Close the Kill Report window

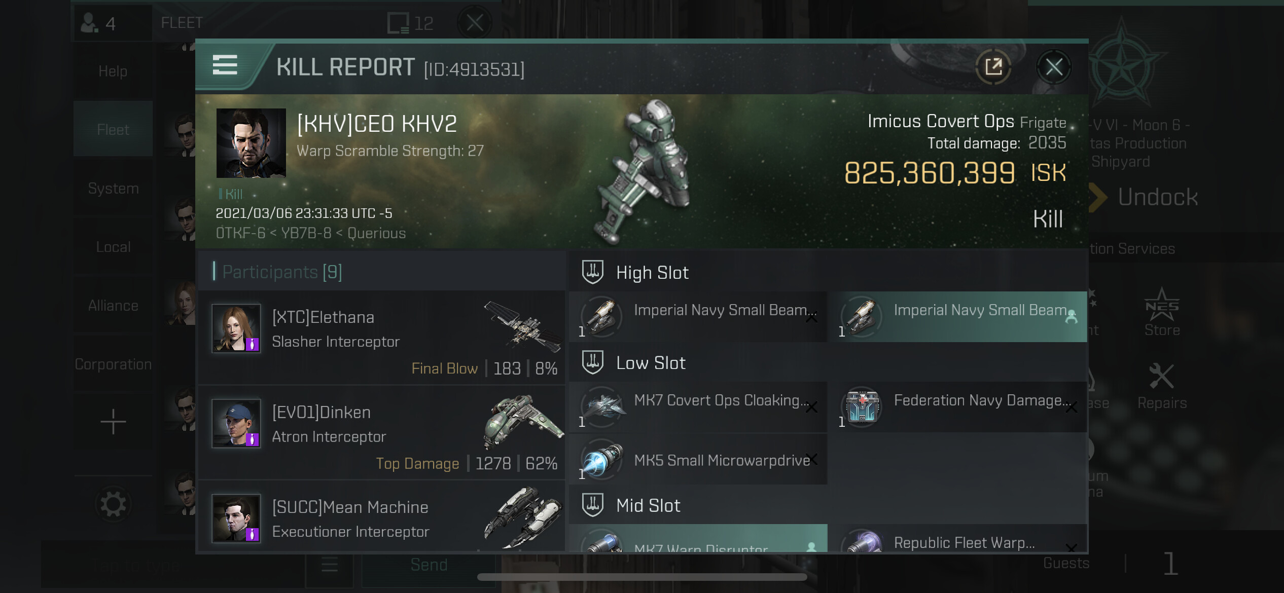(x=1054, y=67)
